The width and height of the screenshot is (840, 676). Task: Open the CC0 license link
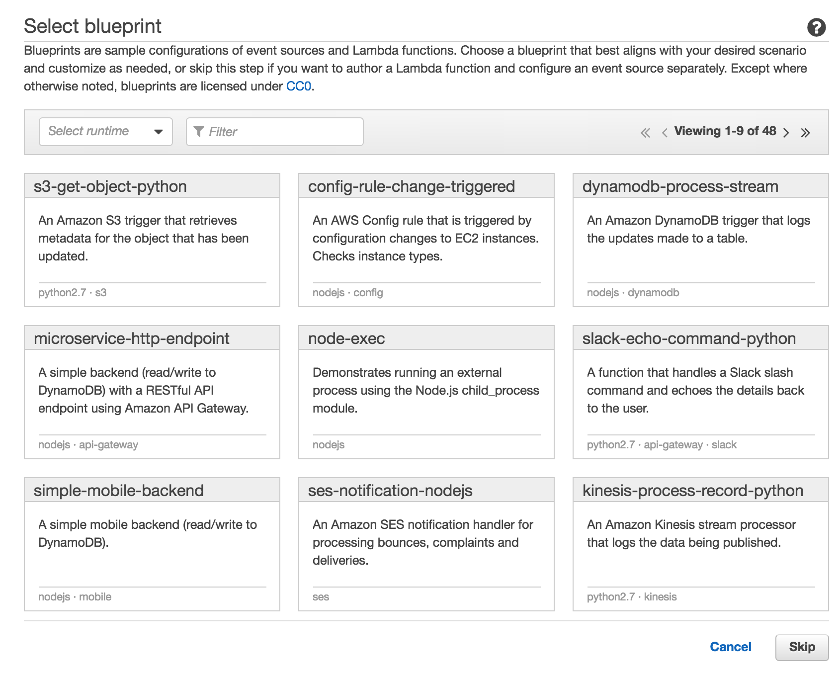click(x=299, y=86)
